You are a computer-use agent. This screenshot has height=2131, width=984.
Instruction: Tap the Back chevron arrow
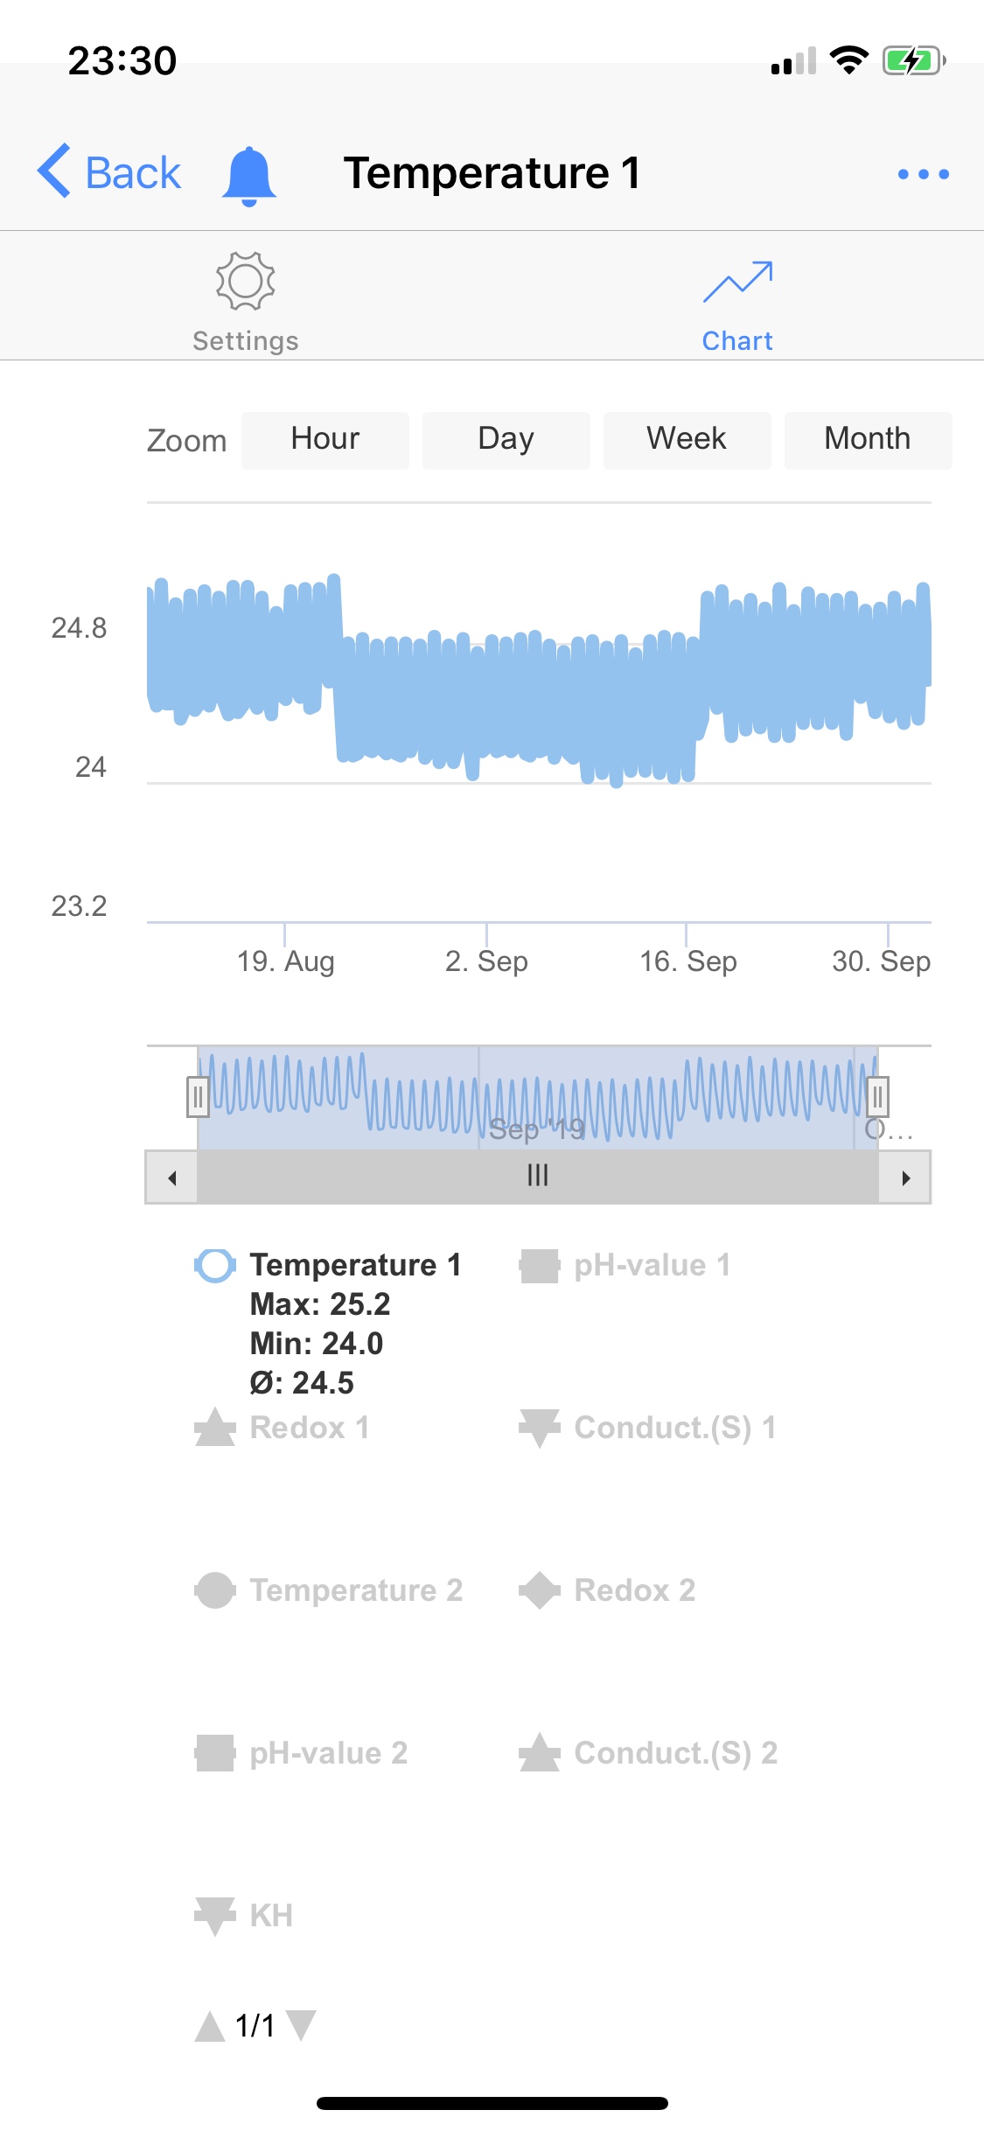tap(54, 171)
